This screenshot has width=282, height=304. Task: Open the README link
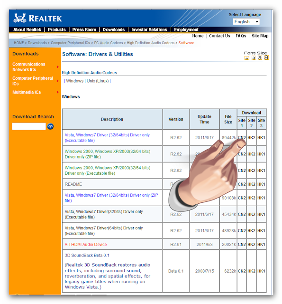[x=73, y=184]
